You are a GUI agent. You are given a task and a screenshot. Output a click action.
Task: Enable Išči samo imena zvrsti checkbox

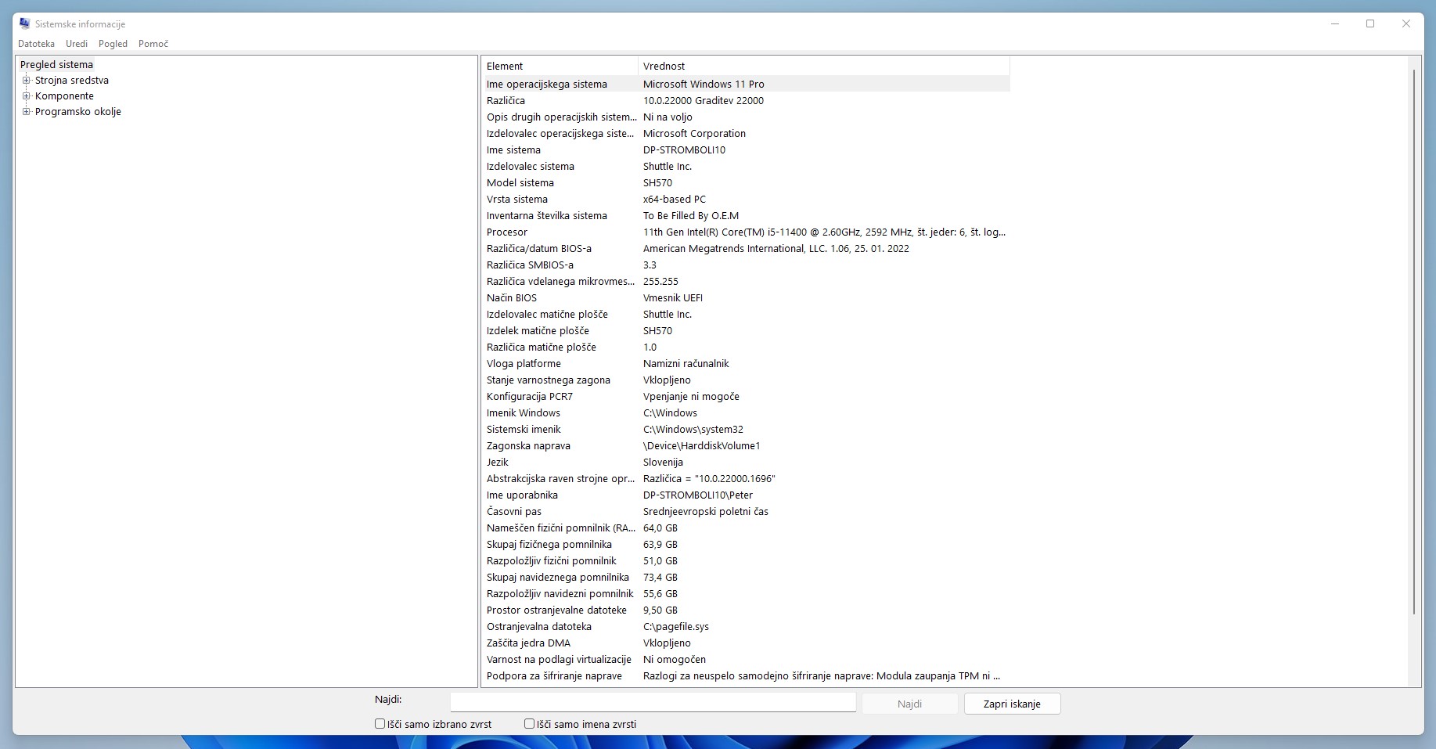point(529,724)
